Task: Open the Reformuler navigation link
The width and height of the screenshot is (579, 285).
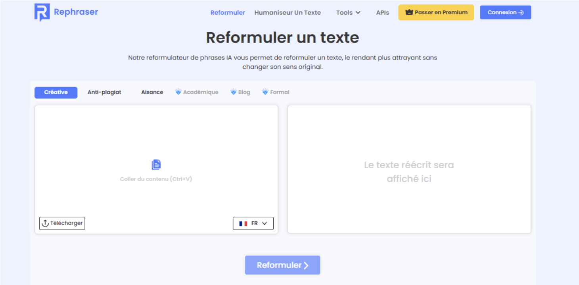Action: coord(228,13)
